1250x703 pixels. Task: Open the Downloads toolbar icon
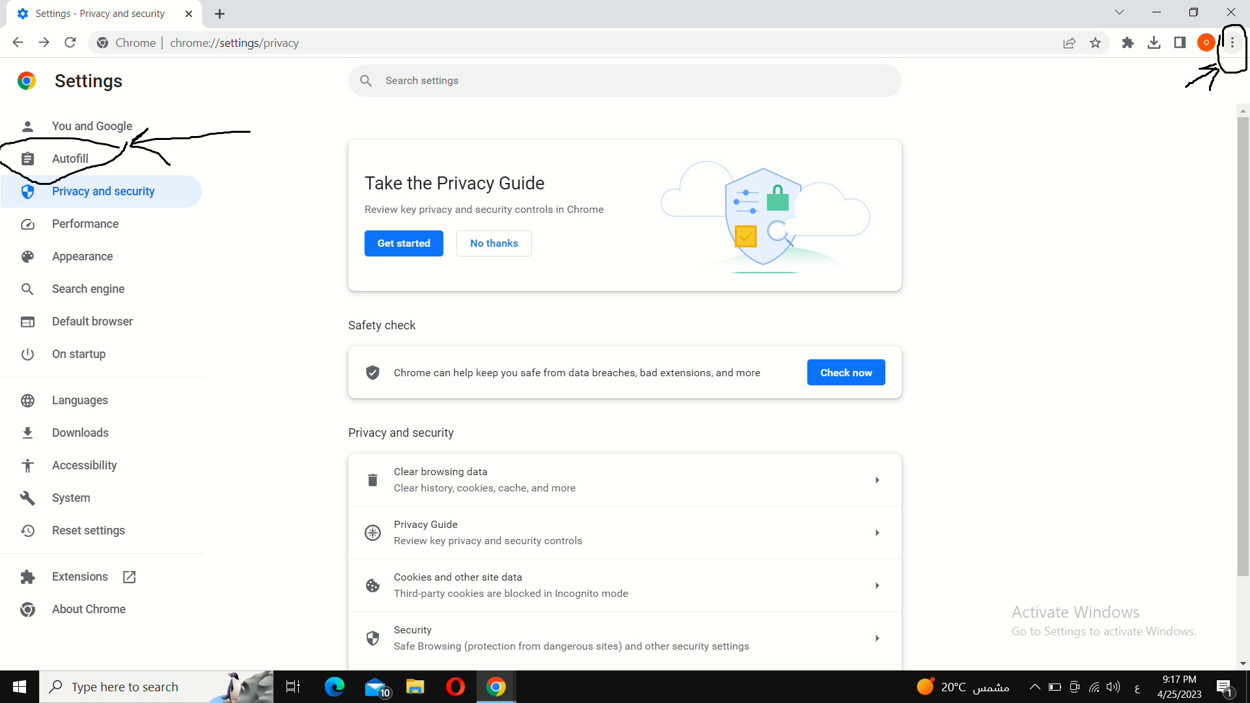click(x=1154, y=43)
